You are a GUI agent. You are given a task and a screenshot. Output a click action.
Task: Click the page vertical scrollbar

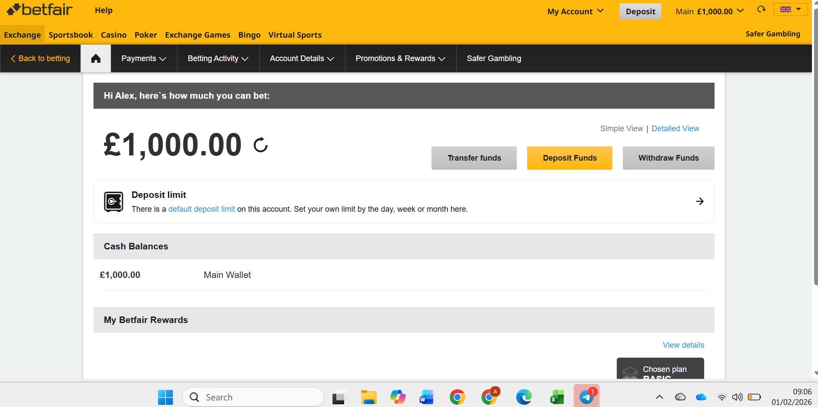(x=815, y=147)
